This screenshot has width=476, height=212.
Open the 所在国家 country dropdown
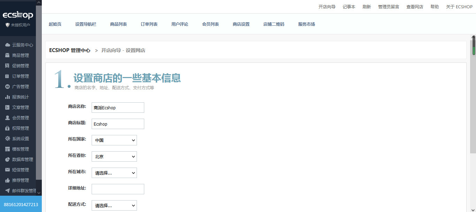click(114, 140)
